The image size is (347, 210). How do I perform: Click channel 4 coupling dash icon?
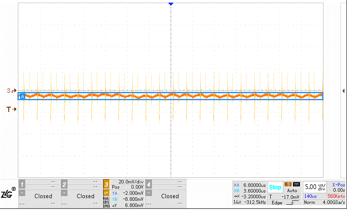(x=149, y=193)
